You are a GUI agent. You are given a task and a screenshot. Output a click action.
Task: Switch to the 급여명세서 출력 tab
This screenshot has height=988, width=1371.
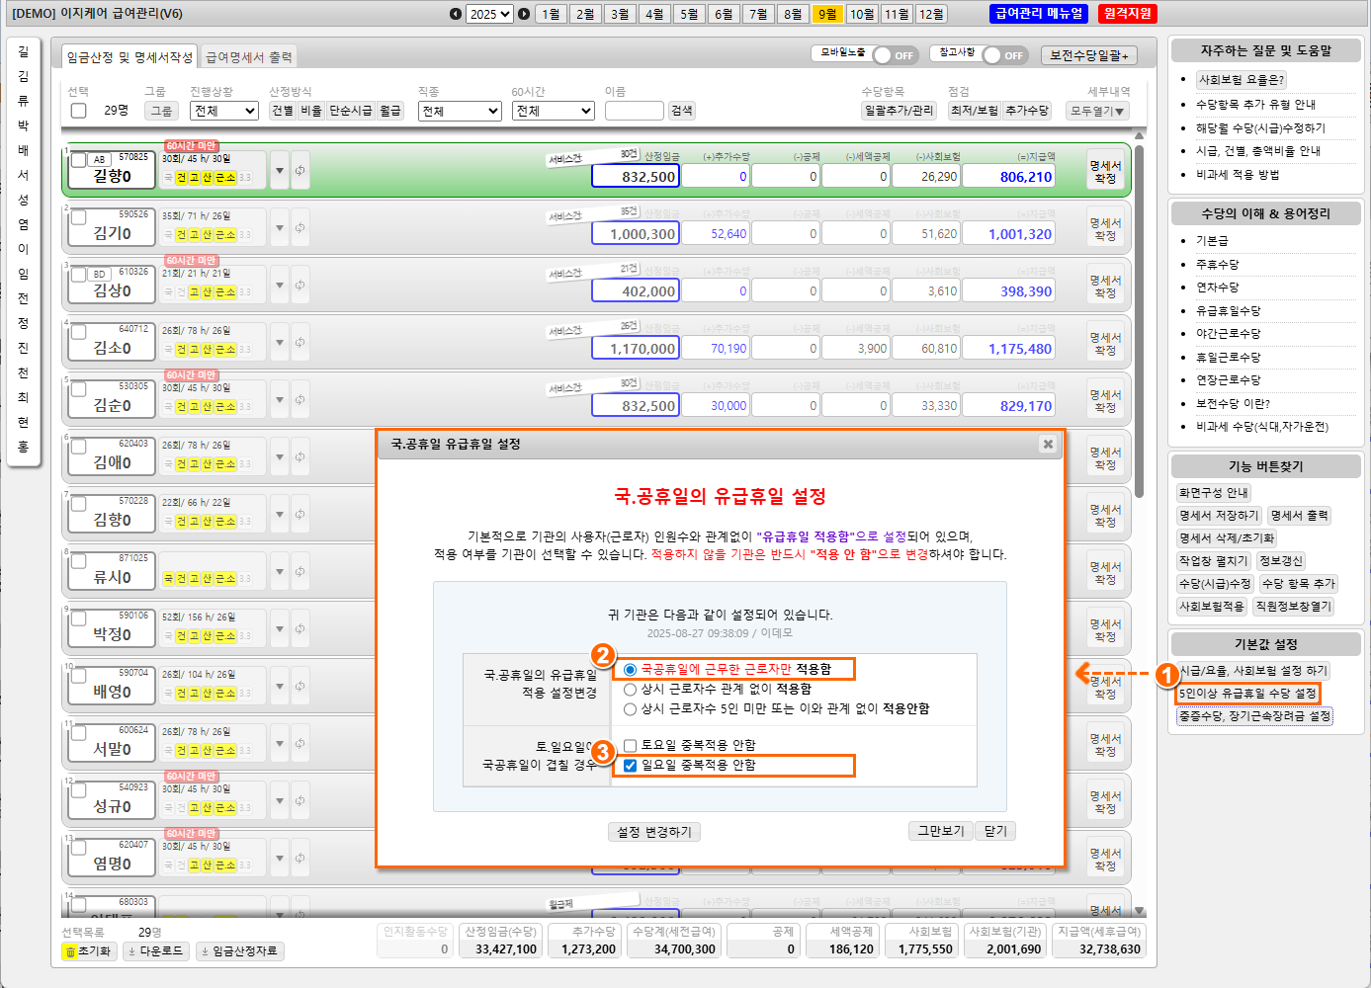point(248,57)
